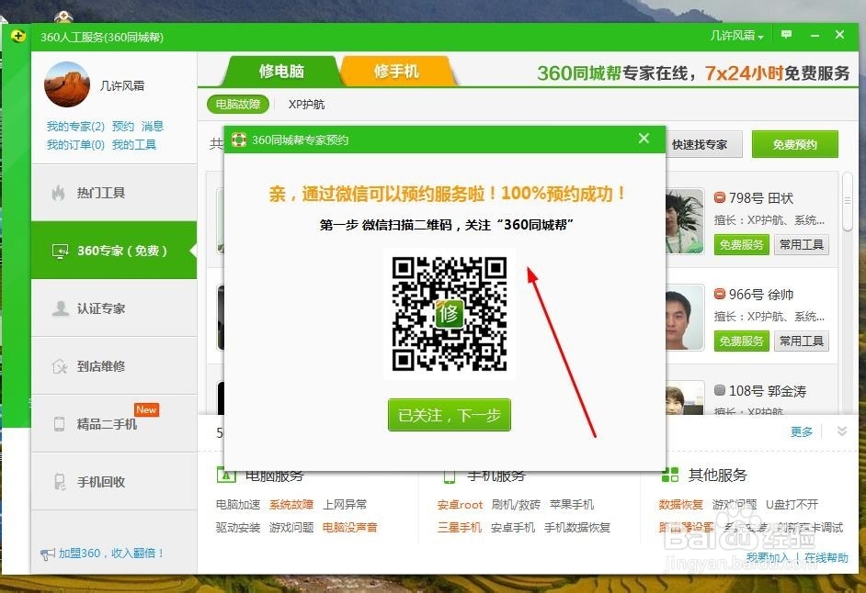Click 免费服务 for expert 966号 徐帅
The height and width of the screenshot is (593, 866).
[741, 341]
